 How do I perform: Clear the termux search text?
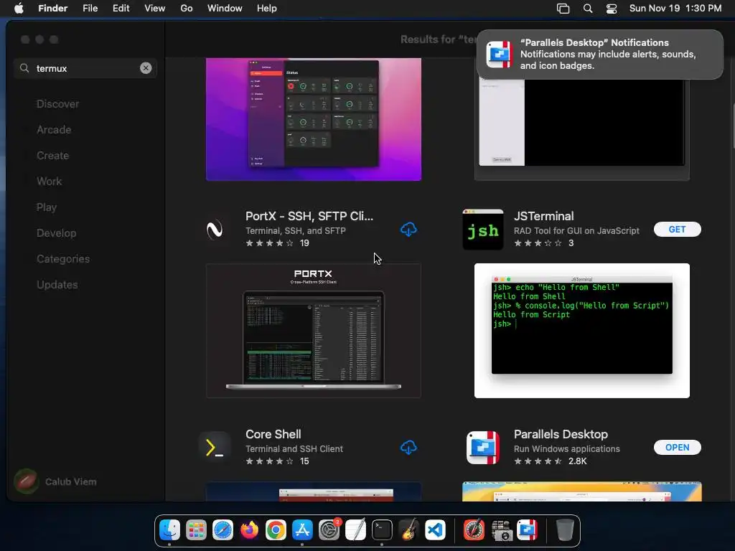146,68
